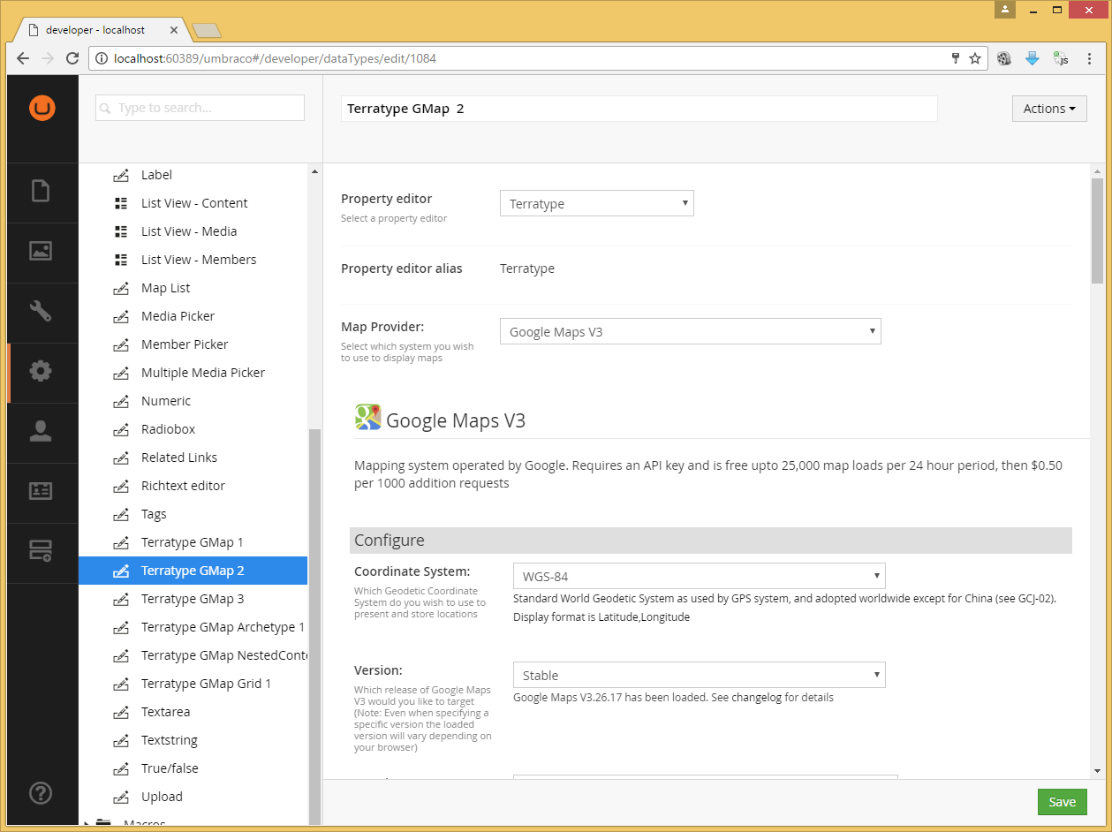This screenshot has height=832, width=1112.
Task: Click the tree search input field
Action: 200,108
